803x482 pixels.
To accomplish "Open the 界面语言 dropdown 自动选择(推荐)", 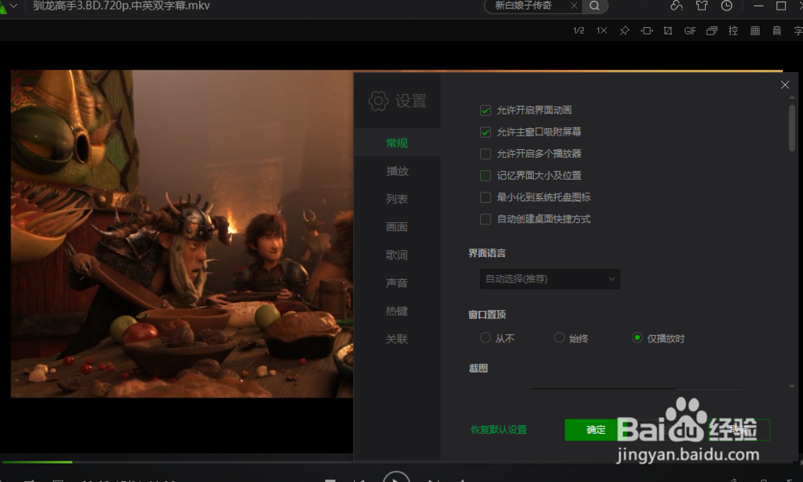I will tap(549, 279).
